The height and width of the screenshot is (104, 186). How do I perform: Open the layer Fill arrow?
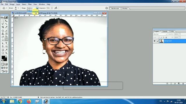pos(180,37)
